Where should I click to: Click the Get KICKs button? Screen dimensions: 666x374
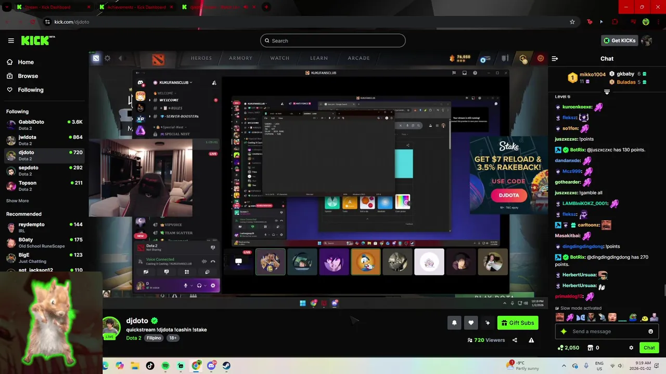click(x=619, y=41)
